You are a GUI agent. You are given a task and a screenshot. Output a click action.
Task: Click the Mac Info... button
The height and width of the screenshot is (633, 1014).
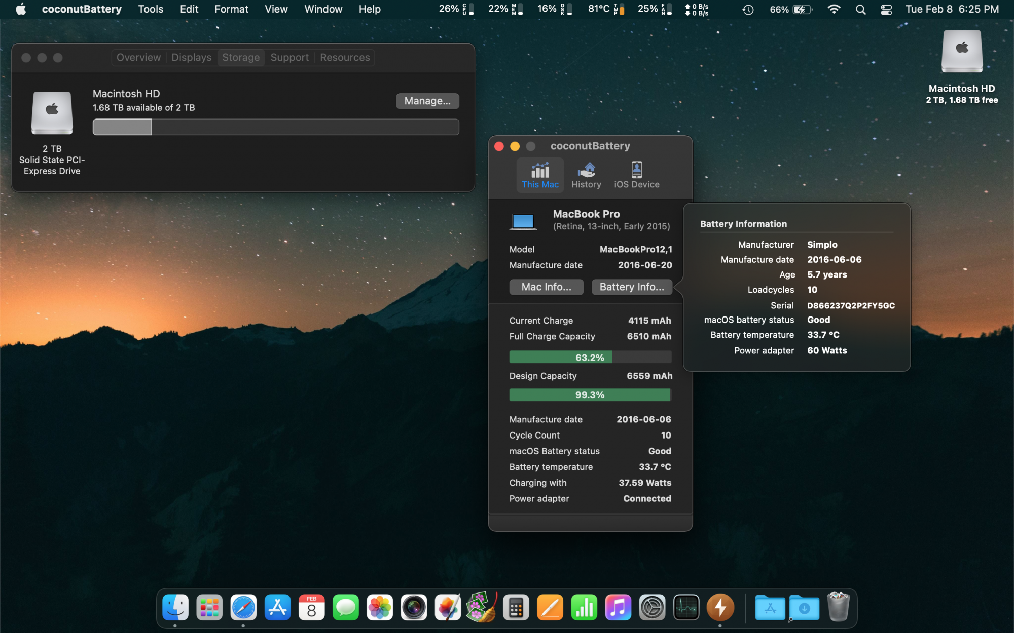(546, 287)
